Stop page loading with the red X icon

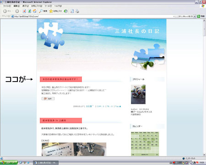(24, 11)
